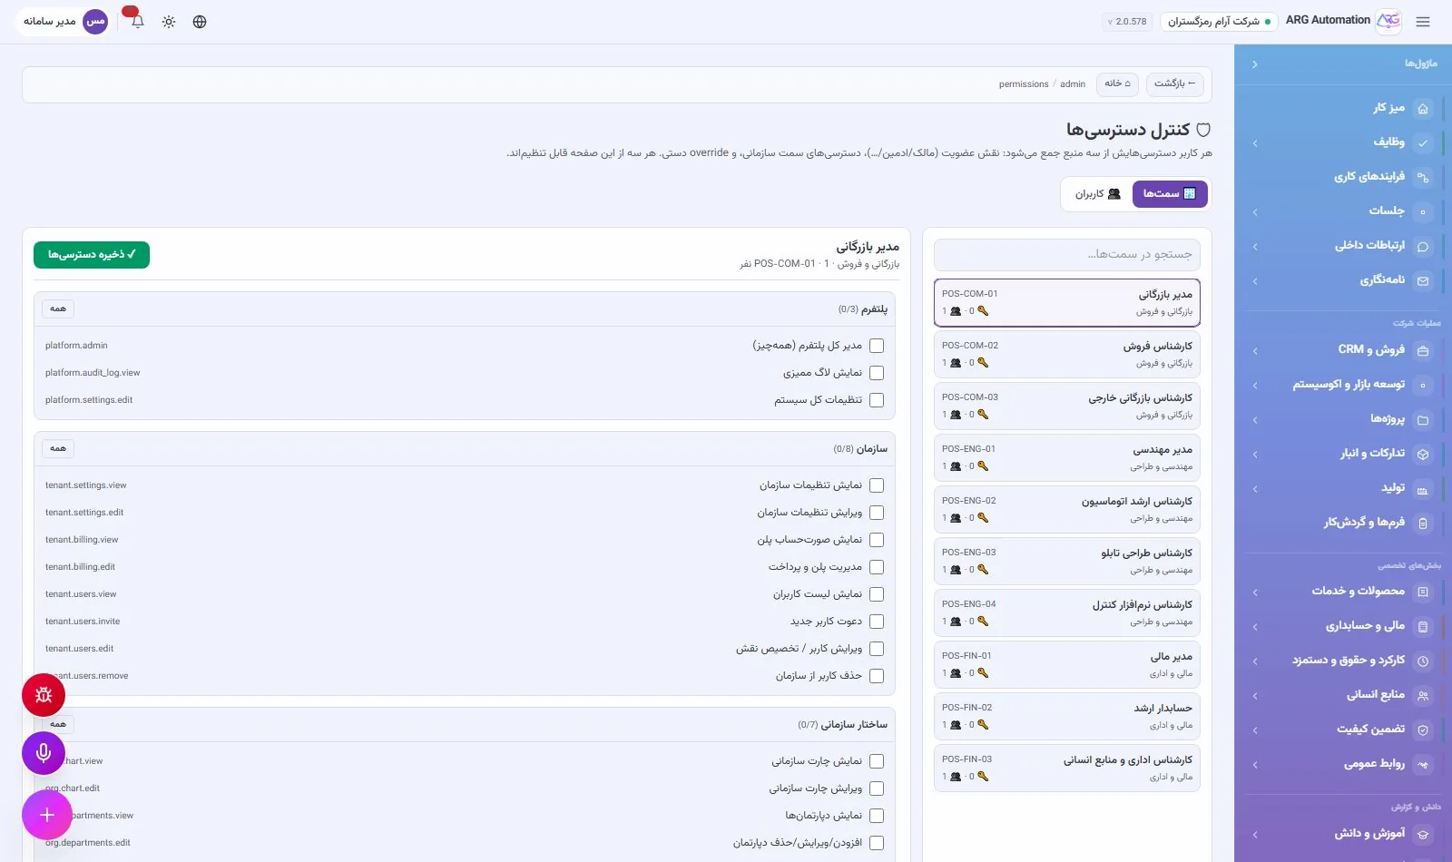Screen dimensions: 1452x862
Task: Open the hamburger menu icon
Action: point(1423,22)
